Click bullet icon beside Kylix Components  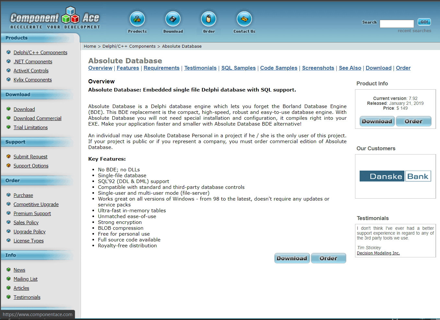coord(8,80)
